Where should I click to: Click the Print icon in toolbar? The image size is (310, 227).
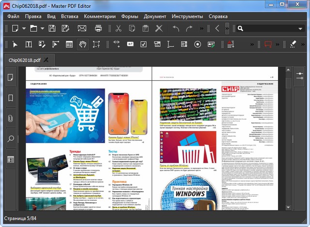click(x=98, y=29)
